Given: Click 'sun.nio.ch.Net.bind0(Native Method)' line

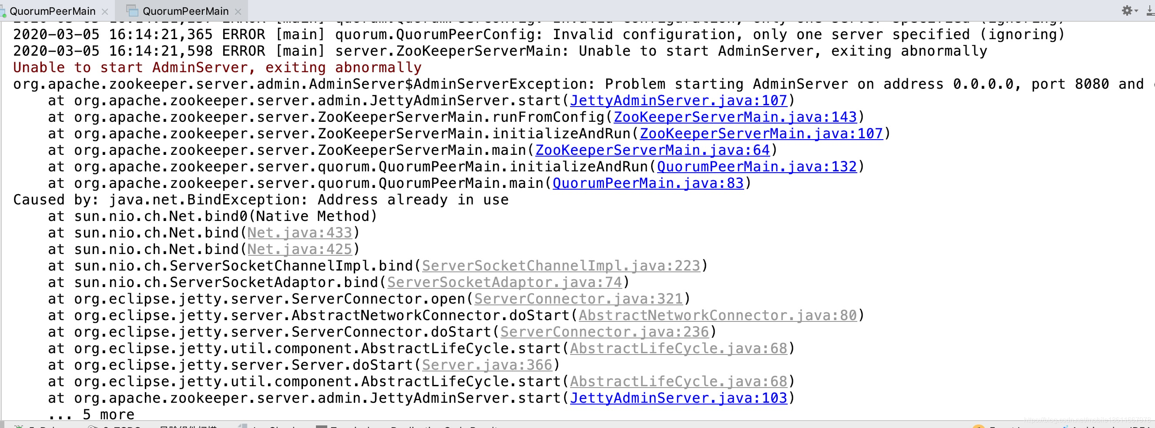Looking at the screenshot, I should click(212, 217).
